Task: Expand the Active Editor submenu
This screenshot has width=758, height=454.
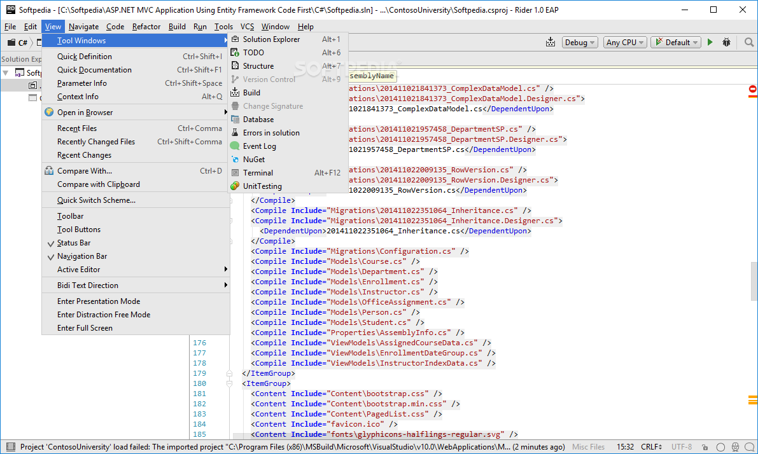Action: 136,270
